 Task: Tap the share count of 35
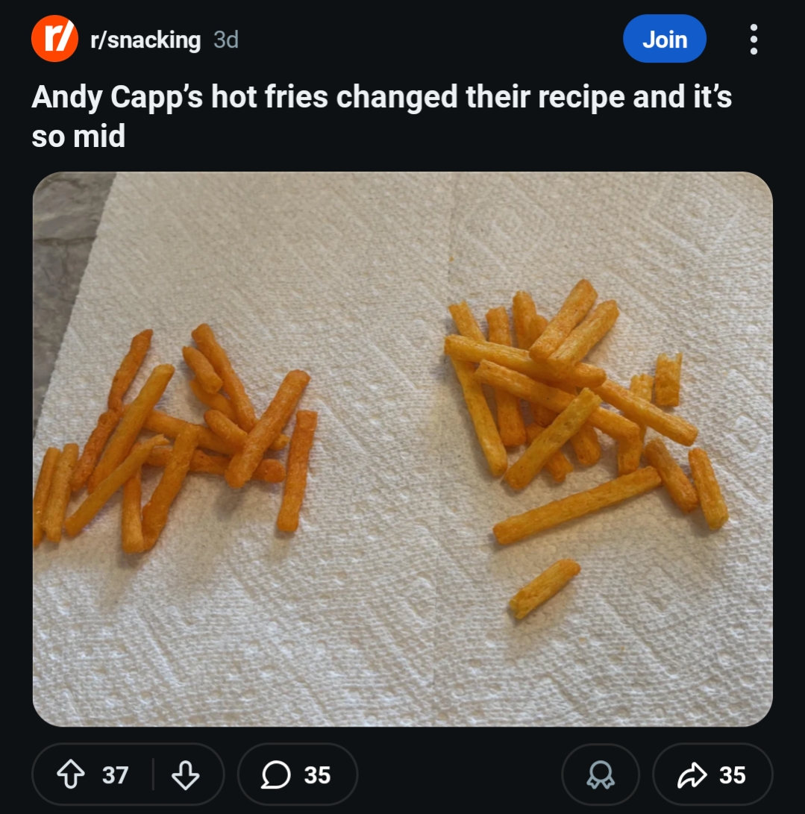[x=732, y=775]
